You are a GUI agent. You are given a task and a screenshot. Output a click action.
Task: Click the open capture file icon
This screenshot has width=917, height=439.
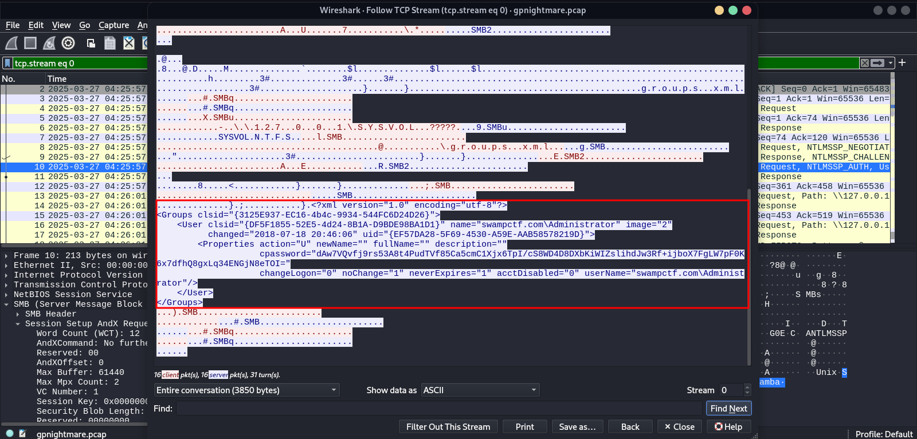tap(91, 43)
